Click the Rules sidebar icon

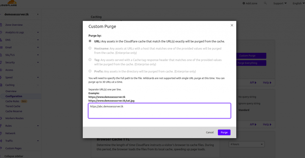tap(1, 126)
